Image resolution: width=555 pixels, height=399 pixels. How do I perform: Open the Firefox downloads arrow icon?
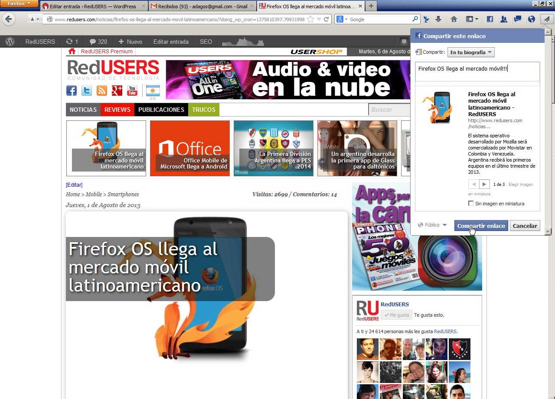pos(438,19)
